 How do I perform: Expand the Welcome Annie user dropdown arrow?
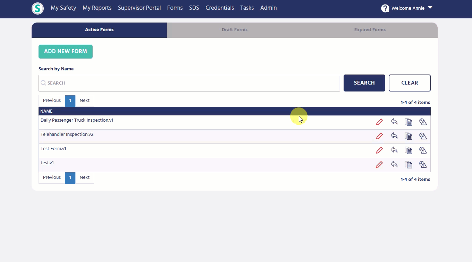[x=430, y=8]
